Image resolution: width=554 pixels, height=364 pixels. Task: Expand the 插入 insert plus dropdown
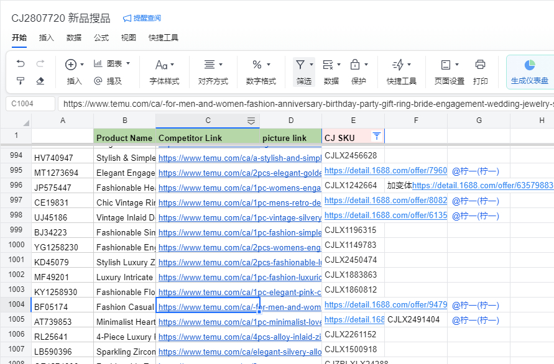(75, 65)
